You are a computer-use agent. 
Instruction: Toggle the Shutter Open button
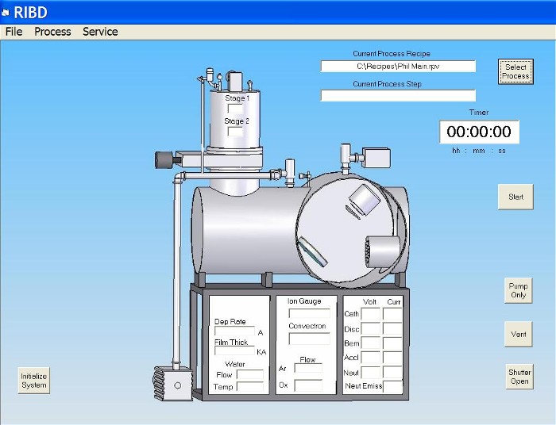tap(519, 377)
